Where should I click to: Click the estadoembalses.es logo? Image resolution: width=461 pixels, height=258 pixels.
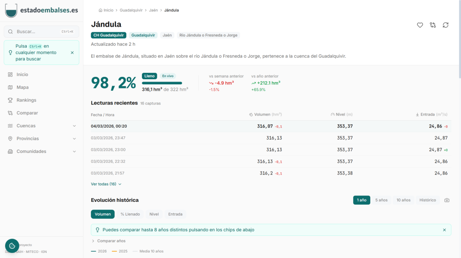click(x=41, y=10)
